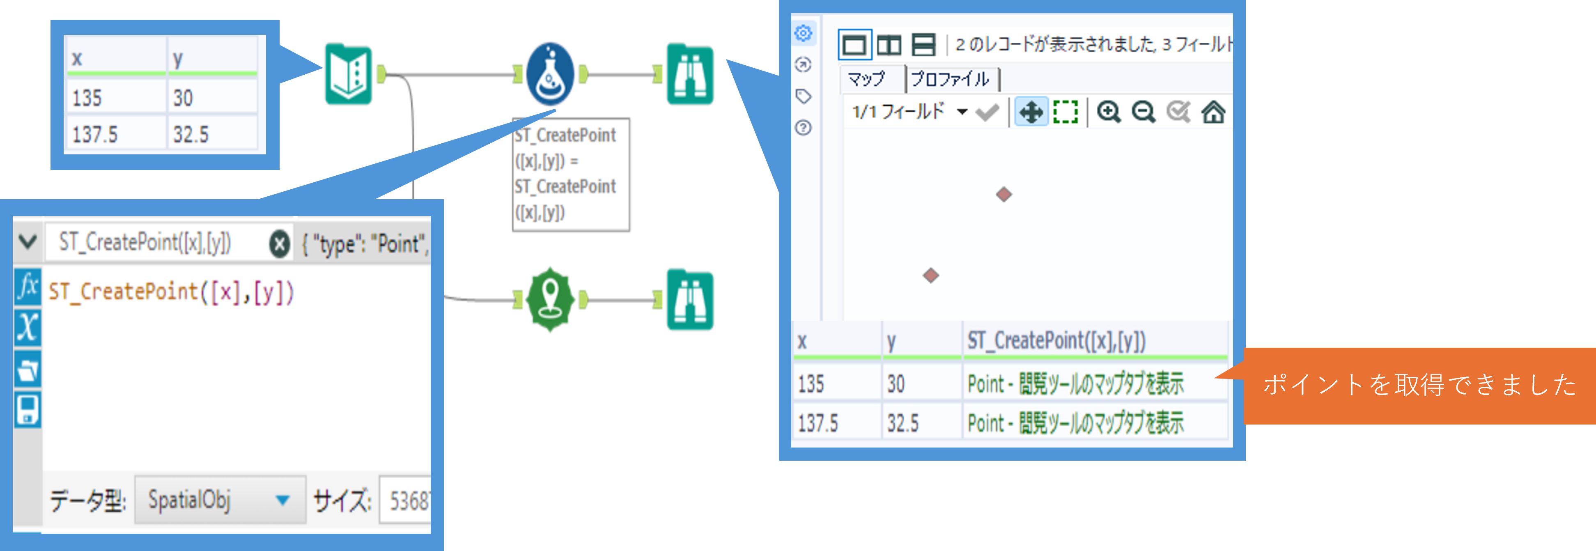The width and height of the screenshot is (1596, 551).
Task: Select the Formula tool flask icon
Action: [549, 75]
